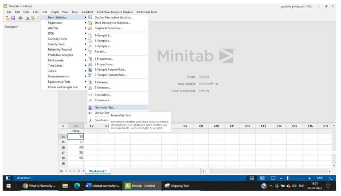
Task: Click the single-pane view icon in status bar
Action: coord(273,178)
